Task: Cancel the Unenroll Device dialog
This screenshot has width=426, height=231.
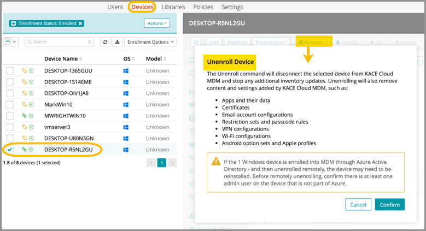Action: point(358,204)
